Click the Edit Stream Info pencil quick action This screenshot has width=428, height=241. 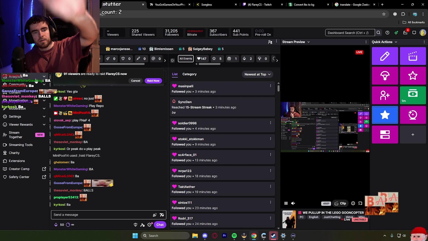[385, 56]
